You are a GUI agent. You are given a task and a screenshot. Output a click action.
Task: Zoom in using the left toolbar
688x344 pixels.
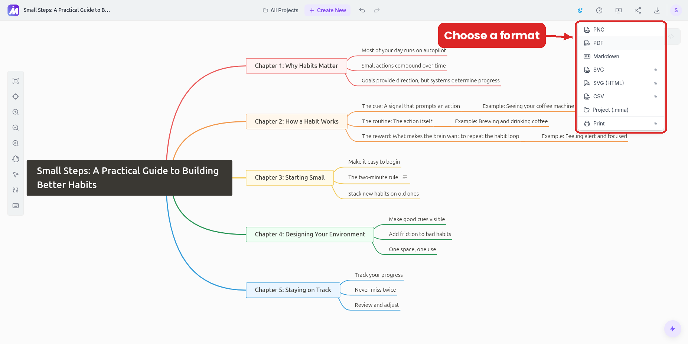click(16, 112)
